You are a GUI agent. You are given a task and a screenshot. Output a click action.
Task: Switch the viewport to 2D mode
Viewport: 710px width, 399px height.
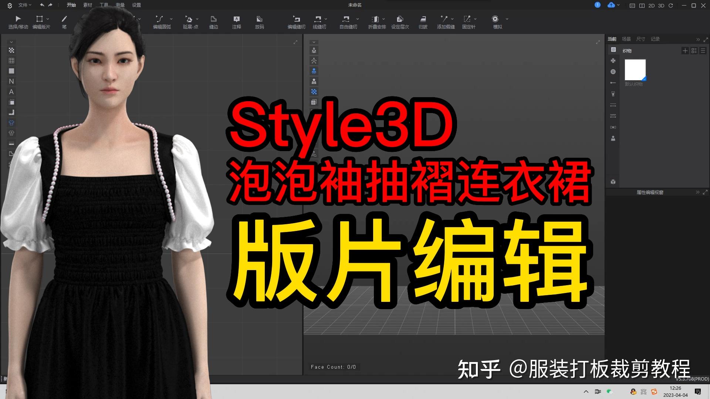tap(651, 6)
